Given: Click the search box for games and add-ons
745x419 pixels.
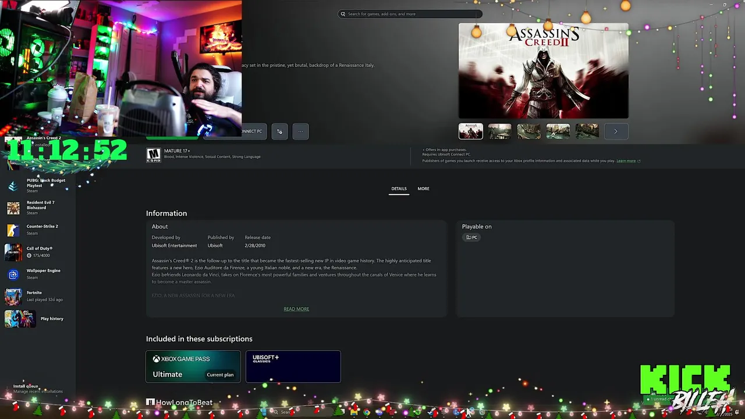Looking at the screenshot, I should (x=410, y=14).
